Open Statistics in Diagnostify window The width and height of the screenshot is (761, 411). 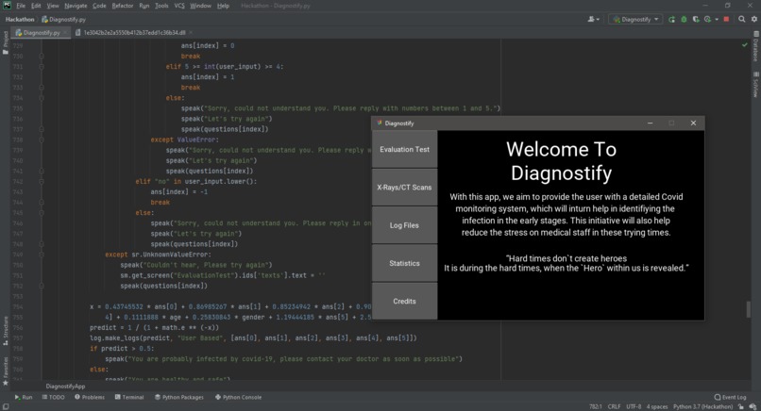(x=404, y=263)
